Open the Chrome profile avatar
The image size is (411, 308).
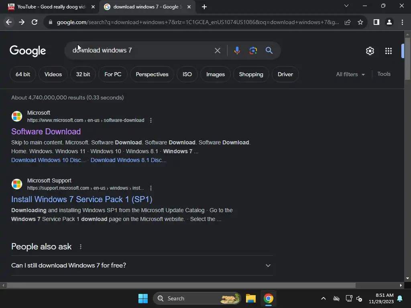click(x=389, y=22)
